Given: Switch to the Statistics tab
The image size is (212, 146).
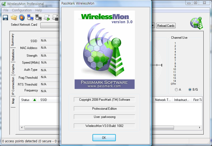Looking at the screenshot, I should point(13,55).
